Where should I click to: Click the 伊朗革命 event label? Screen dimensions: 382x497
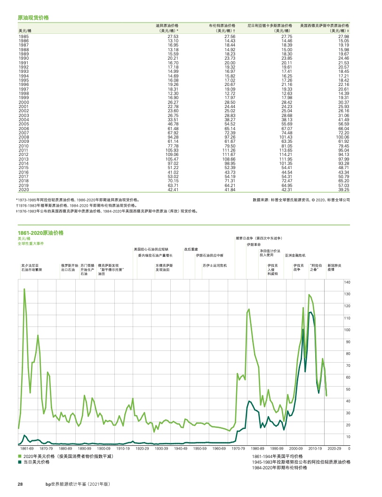coord(253,245)
